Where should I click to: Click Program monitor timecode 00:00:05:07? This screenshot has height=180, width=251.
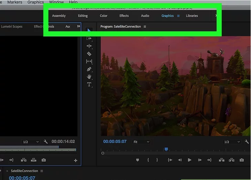click(115, 141)
